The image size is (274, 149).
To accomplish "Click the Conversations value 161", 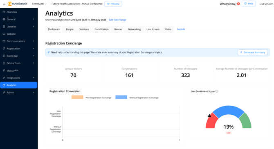I will pyautogui.click(x=129, y=75).
